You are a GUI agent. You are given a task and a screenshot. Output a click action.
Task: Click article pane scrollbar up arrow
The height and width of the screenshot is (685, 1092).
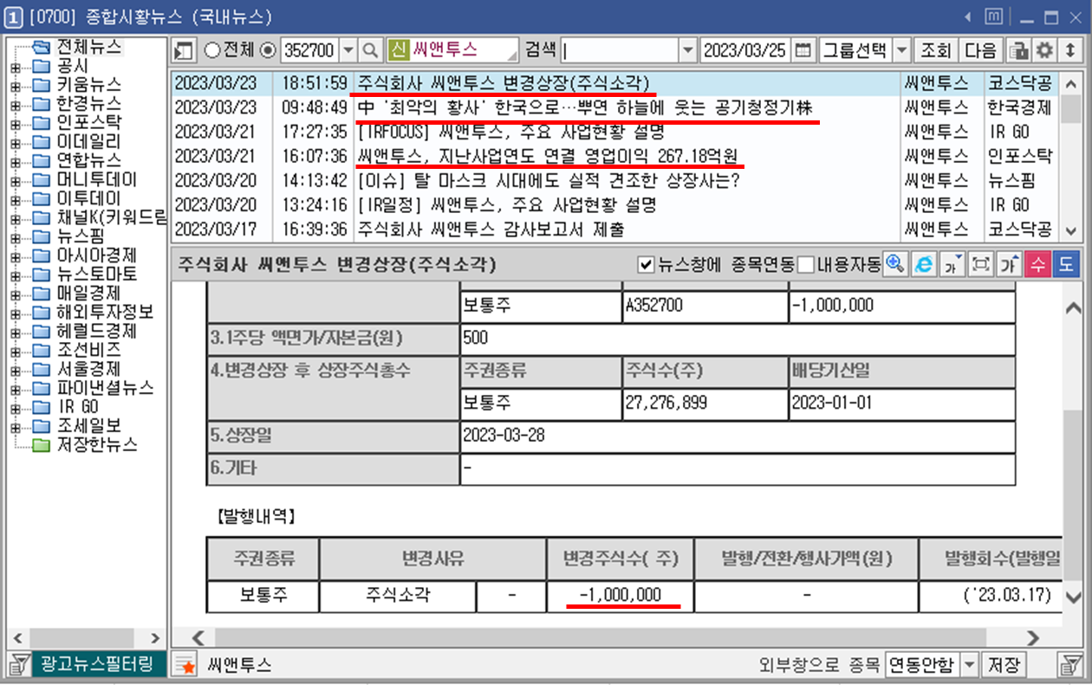(1072, 308)
